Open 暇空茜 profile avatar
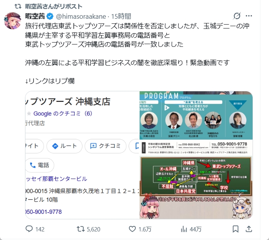 click(x=13, y=21)
